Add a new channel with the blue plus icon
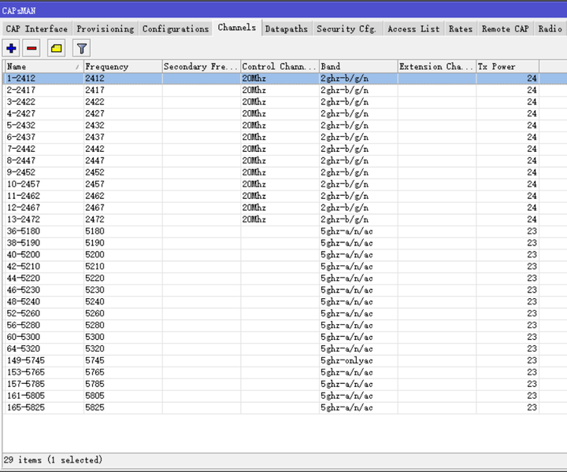 (11, 49)
